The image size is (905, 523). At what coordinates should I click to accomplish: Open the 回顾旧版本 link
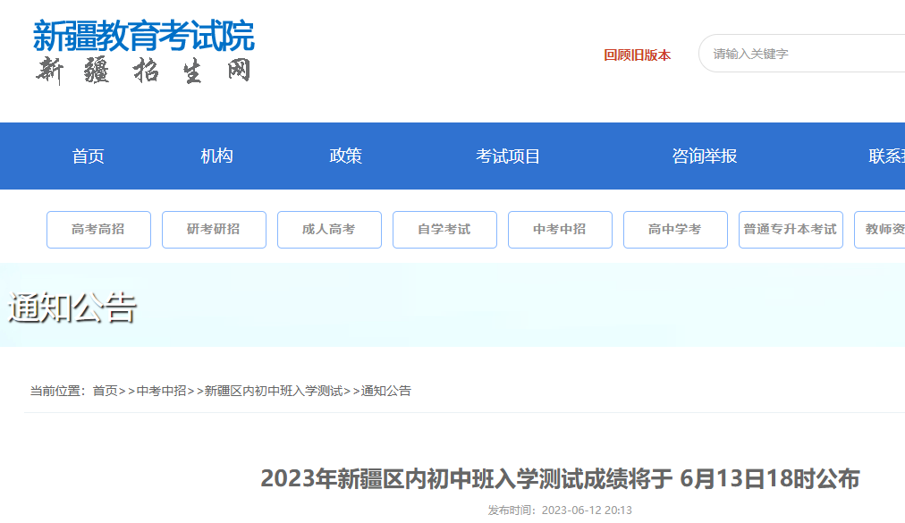pos(638,55)
